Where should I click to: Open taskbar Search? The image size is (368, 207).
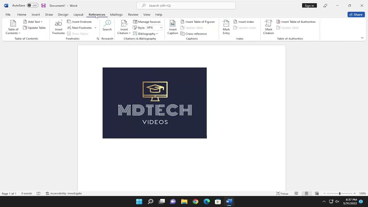coord(150,202)
